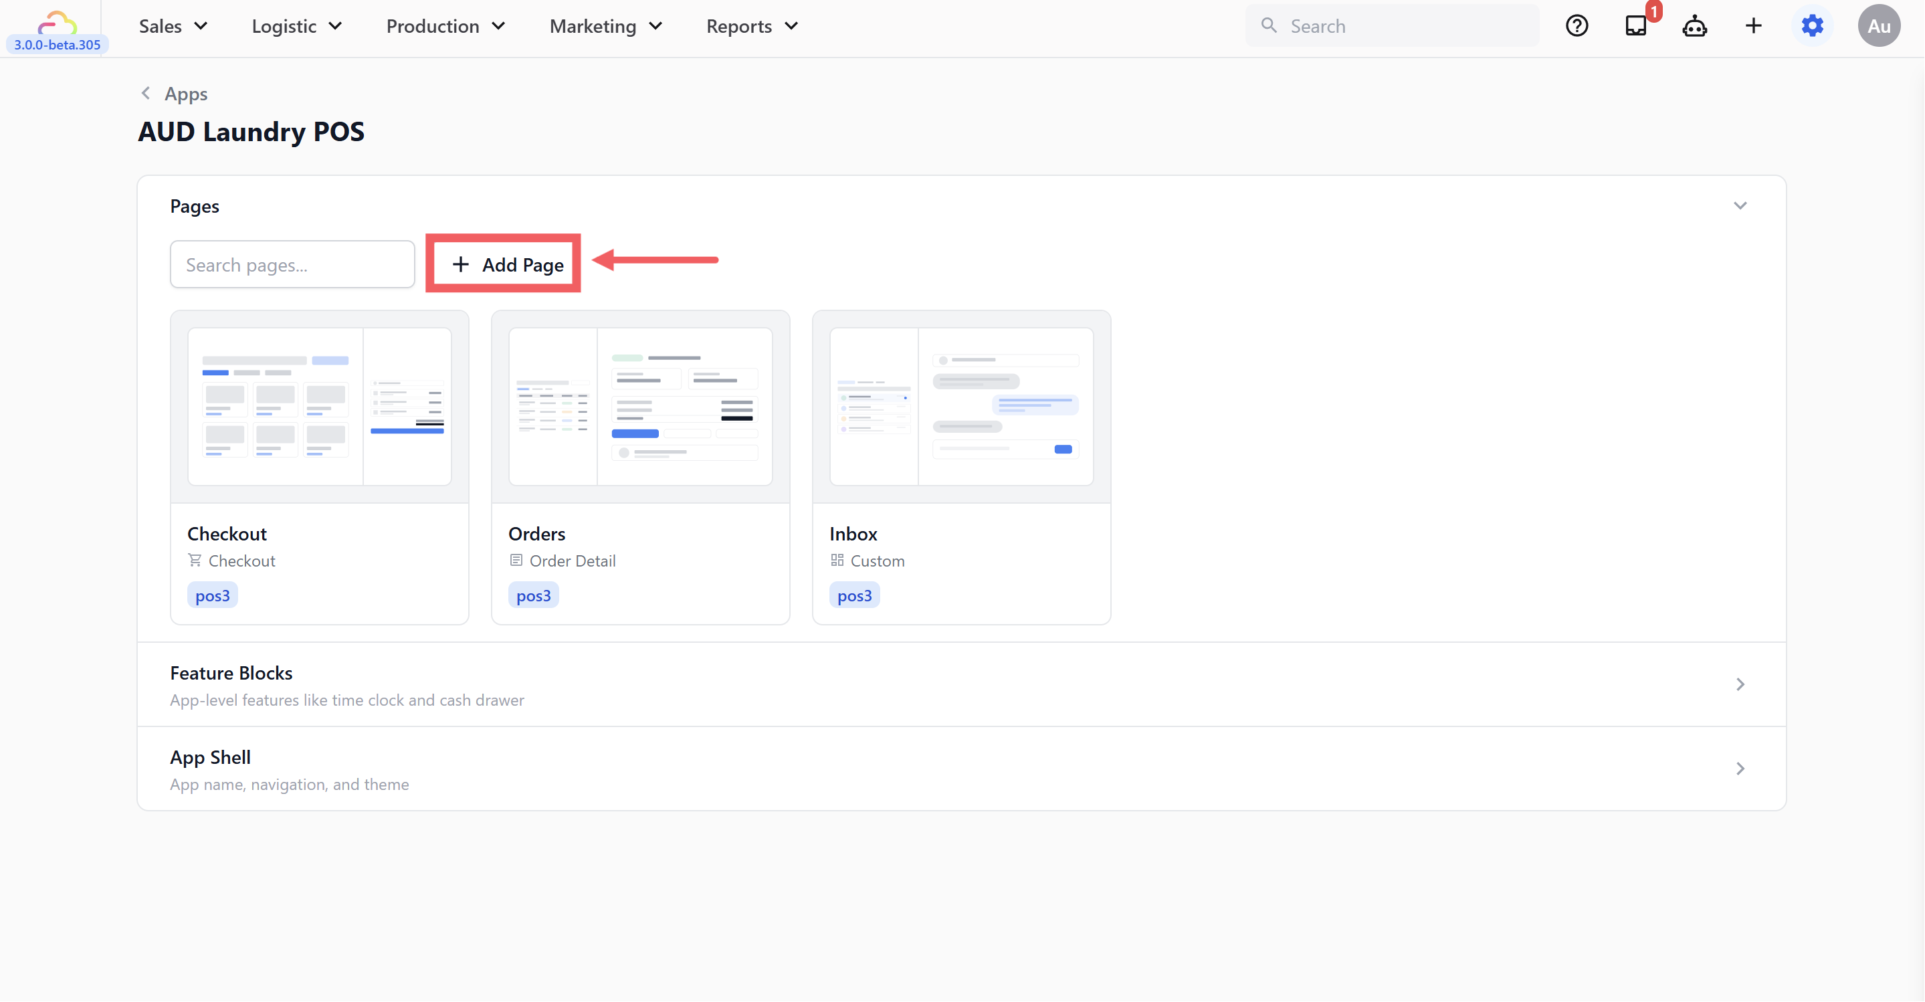This screenshot has width=1925, height=1002.
Task: Open the Reports dropdown menu
Action: 752,26
